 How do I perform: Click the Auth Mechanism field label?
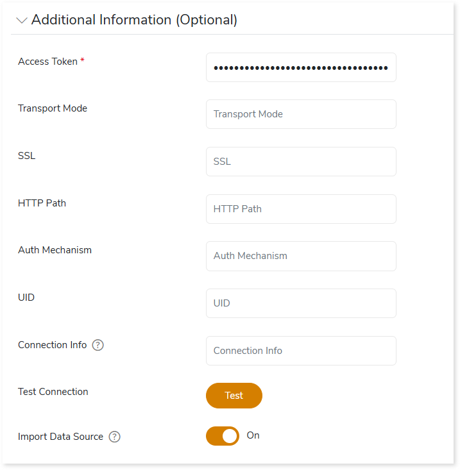[55, 250]
